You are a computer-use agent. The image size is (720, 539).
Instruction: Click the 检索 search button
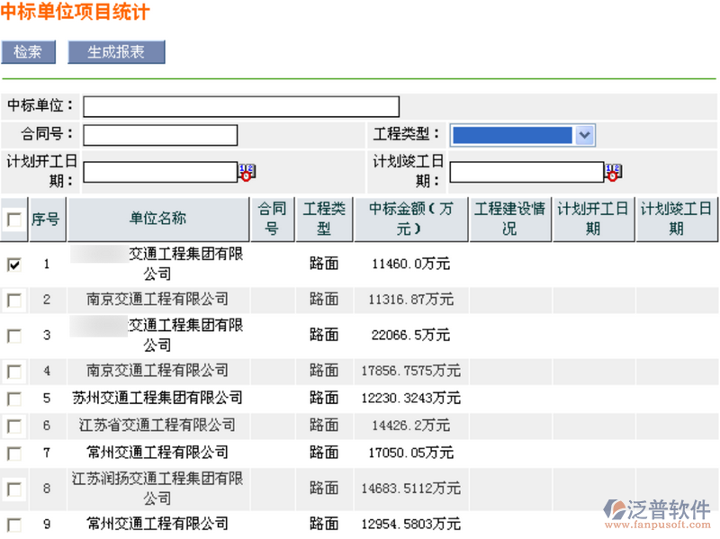28,51
